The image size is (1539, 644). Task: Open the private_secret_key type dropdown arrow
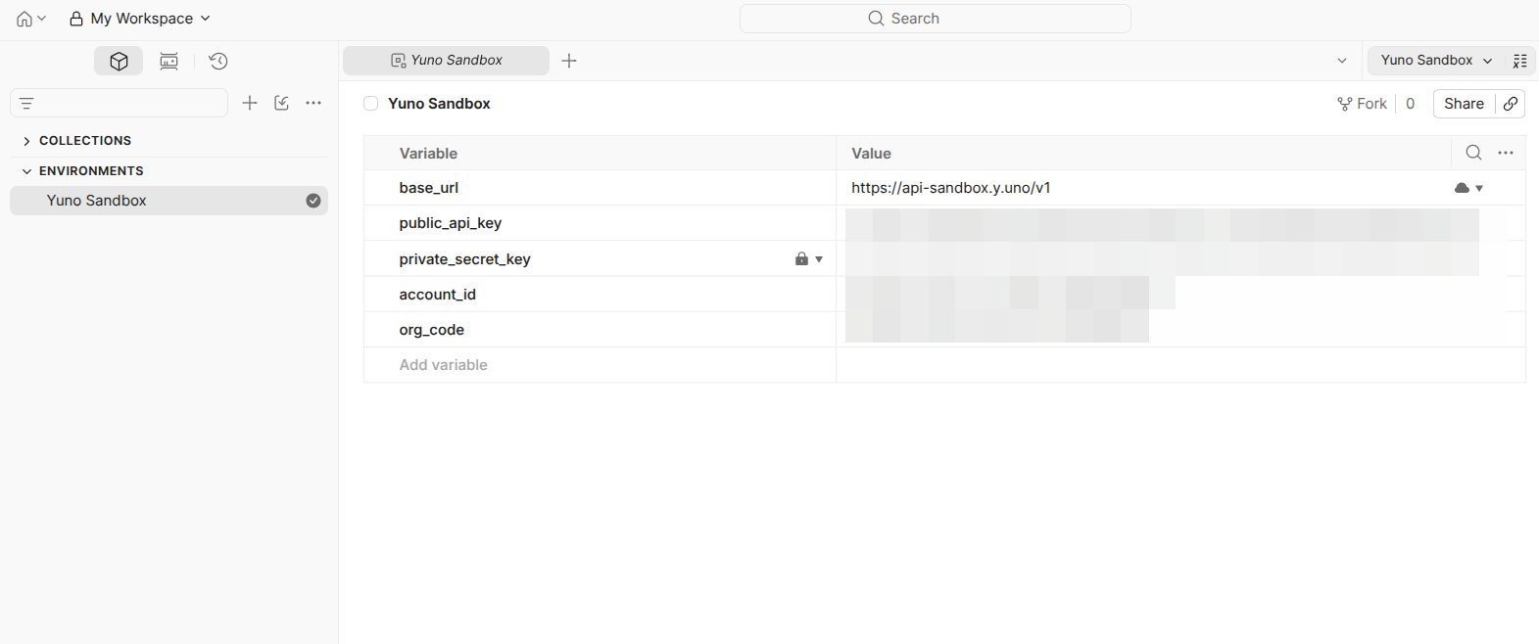pyautogui.click(x=819, y=259)
